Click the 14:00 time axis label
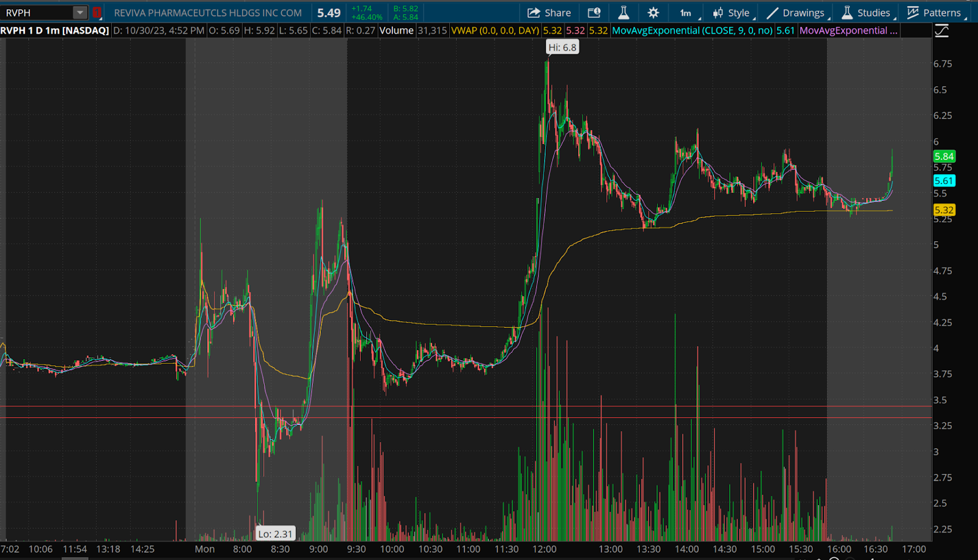This screenshot has height=560, width=978. (x=687, y=549)
